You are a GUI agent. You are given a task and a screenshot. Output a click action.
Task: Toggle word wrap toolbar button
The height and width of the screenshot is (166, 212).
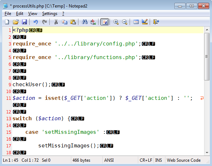point(105,22)
